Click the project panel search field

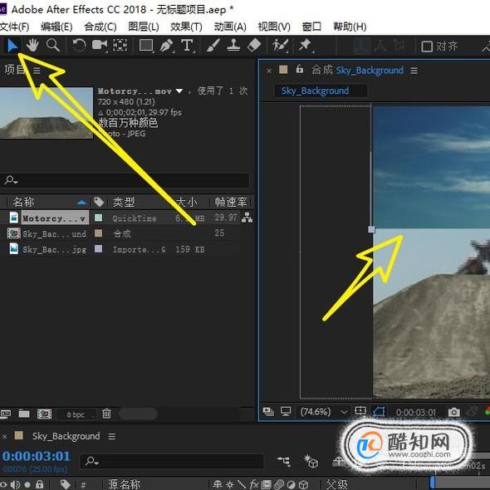tap(125, 180)
